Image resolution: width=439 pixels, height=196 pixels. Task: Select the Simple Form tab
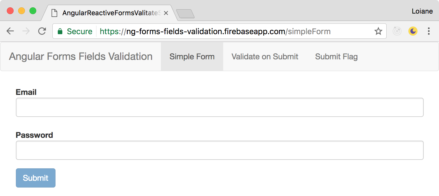click(x=192, y=56)
